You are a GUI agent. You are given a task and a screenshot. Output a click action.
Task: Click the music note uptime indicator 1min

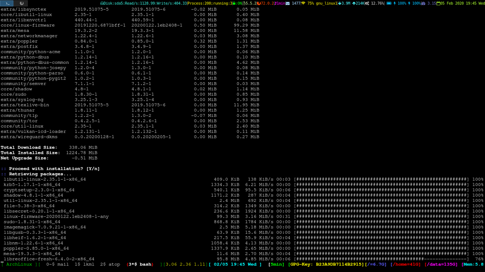pos(275,3)
